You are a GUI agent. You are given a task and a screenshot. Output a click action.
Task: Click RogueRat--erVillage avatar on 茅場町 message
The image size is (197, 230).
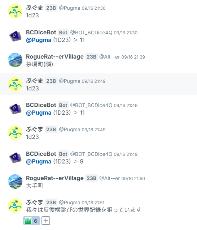[15, 60]
